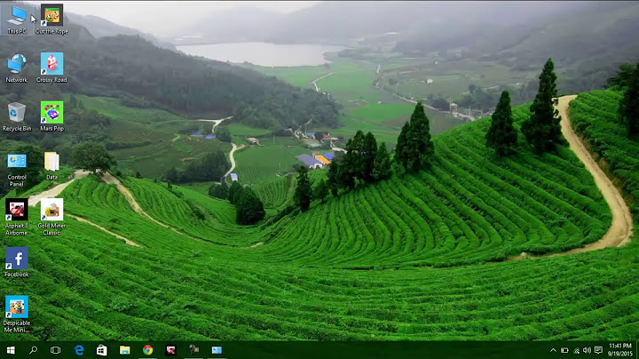Viewport: 639px width, 359px height.
Task: Select the Control Panel icon
Action: tap(17, 170)
